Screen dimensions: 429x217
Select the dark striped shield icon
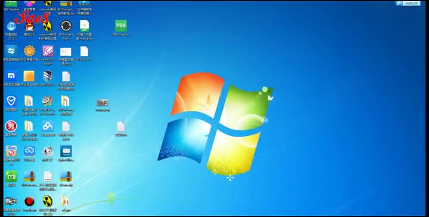coord(48,76)
